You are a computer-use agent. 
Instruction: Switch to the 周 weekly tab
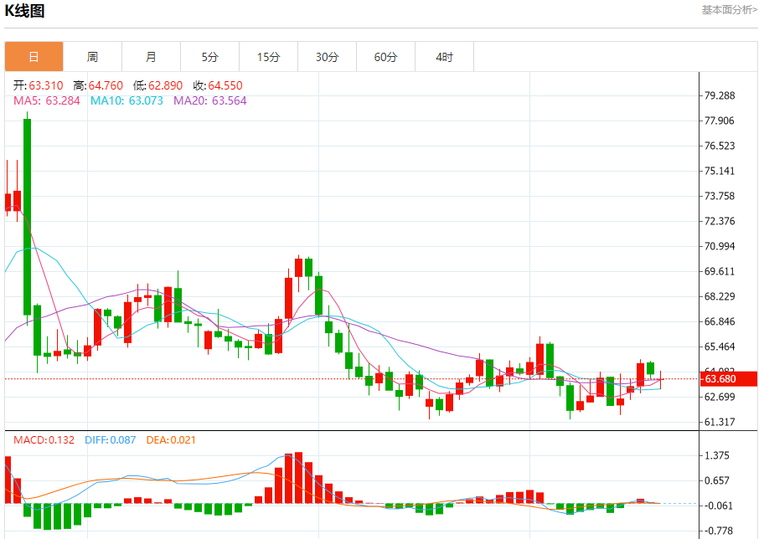click(93, 57)
